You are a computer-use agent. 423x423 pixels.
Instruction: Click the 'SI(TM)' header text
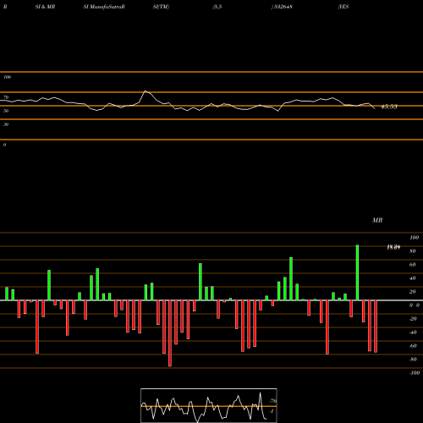coord(161,7)
